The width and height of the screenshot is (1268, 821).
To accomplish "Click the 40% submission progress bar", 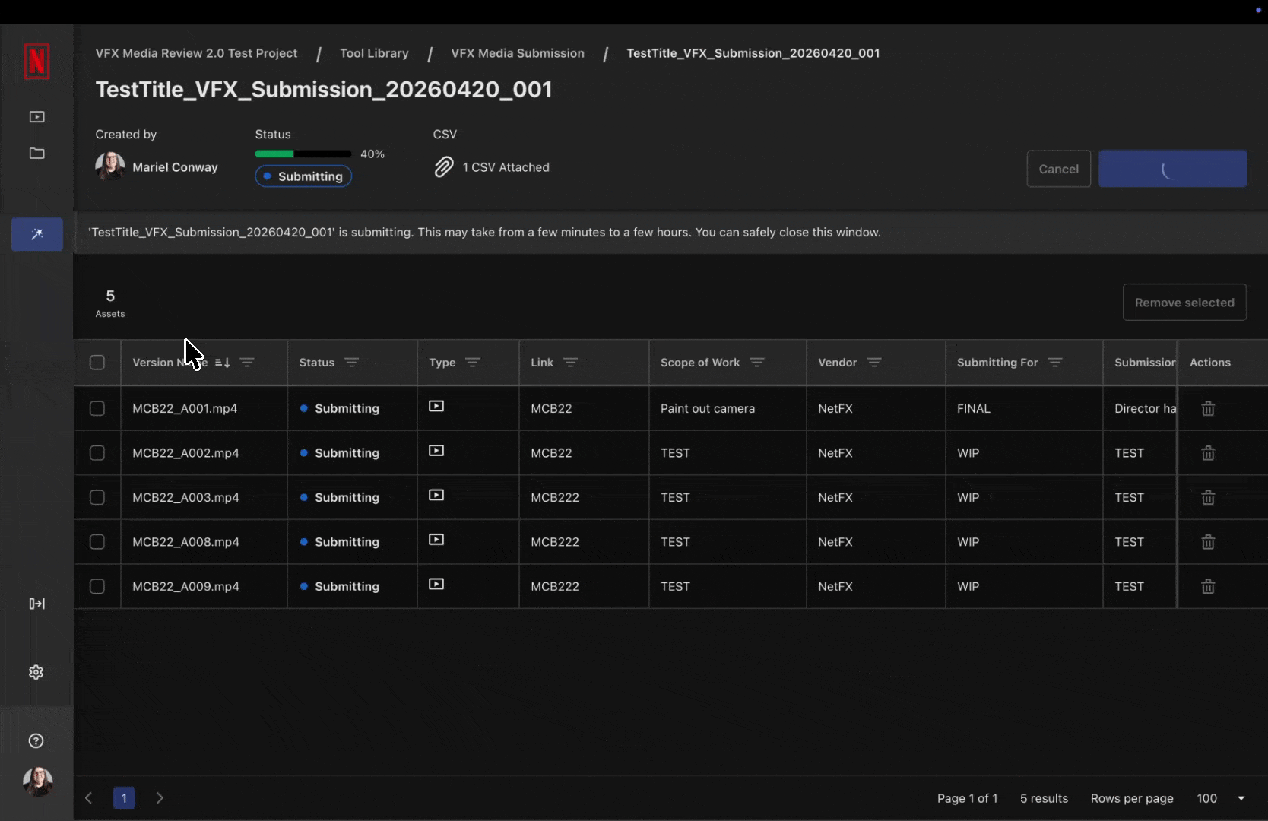I will click(303, 154).
